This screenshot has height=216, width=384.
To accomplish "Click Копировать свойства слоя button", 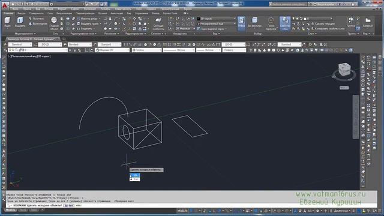I will (328, 29).
